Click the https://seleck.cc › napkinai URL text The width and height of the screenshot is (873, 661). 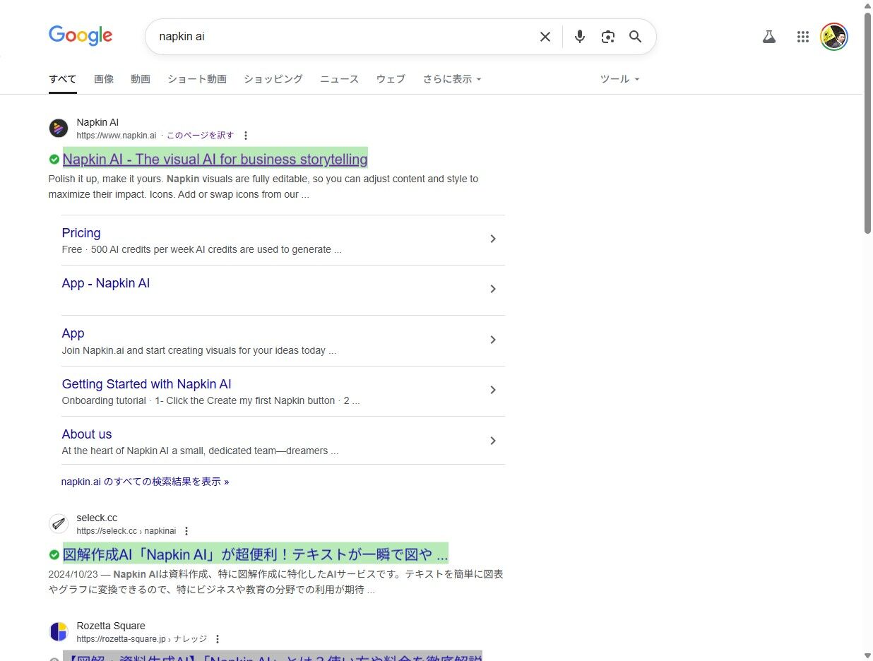pos(126,531)
